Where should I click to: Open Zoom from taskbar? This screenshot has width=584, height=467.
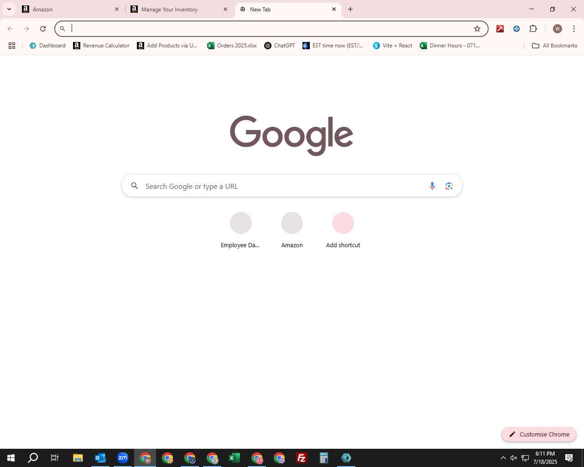[x=123, y=458]
